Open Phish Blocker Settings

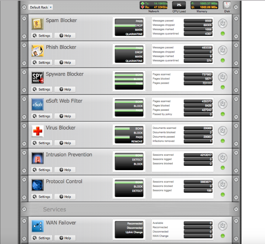coord(42,63)
